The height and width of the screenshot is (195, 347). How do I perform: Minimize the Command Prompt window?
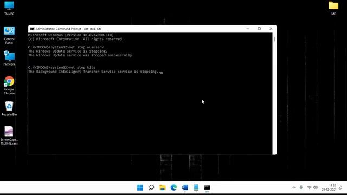click(x=248, y=29)
